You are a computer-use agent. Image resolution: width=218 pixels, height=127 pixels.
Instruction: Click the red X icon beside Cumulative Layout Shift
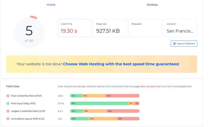[8, 119]
